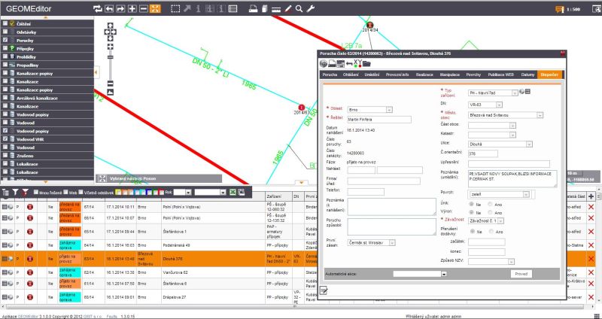Switch to the Ohlášení tab

click(351, 74)
